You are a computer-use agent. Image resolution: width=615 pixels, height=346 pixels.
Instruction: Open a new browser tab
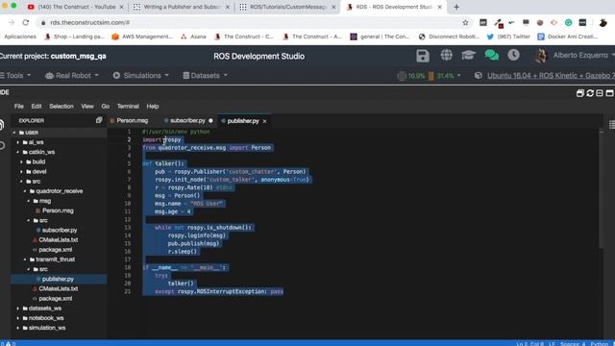(x=456, y=7)
